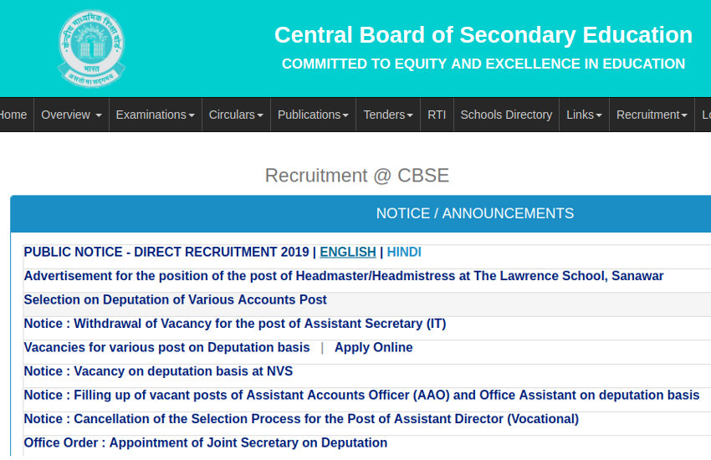711x460 pixels.
Task: View Selection on Deputation of Accounts Post
Action: 175,299
